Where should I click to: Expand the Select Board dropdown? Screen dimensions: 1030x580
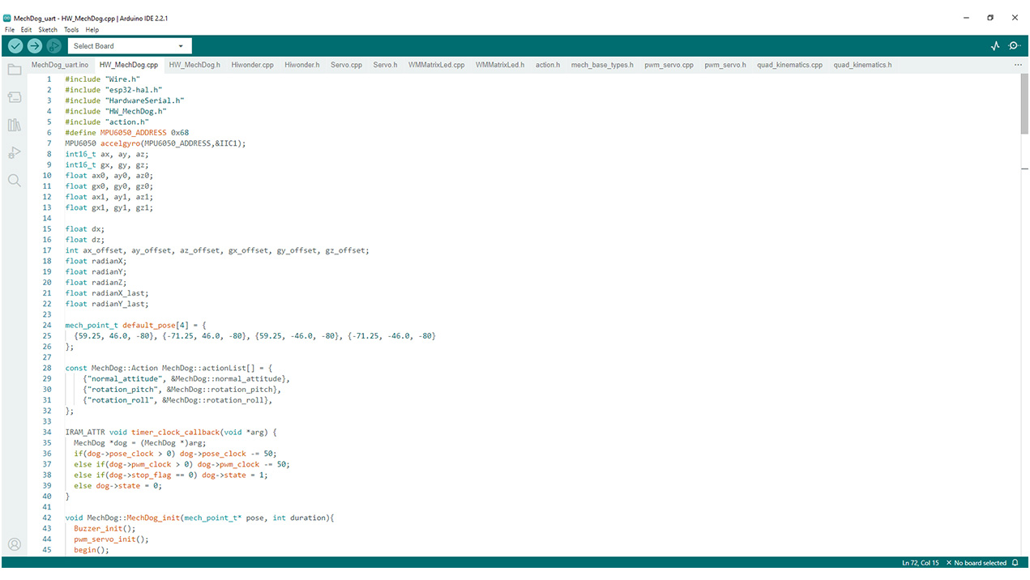pos(130,46)
